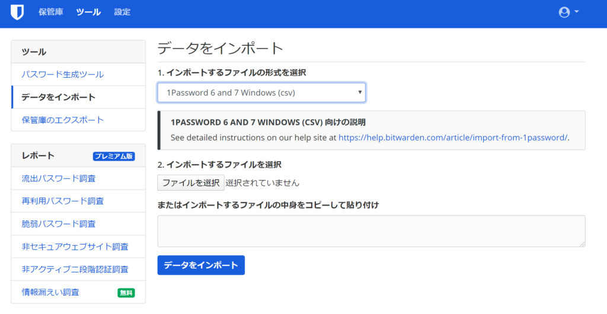Image resolution: width=607 pixels, height=314 pixels.
Task: Click the blue データをインポート button
Action: [x=201, y=265]
